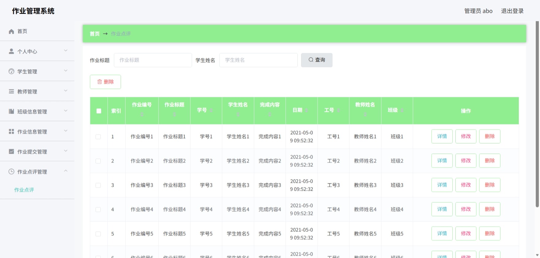Click 首页 in the breadcrumb
Screen dimensions: 540x258
(x=95, y=34)
